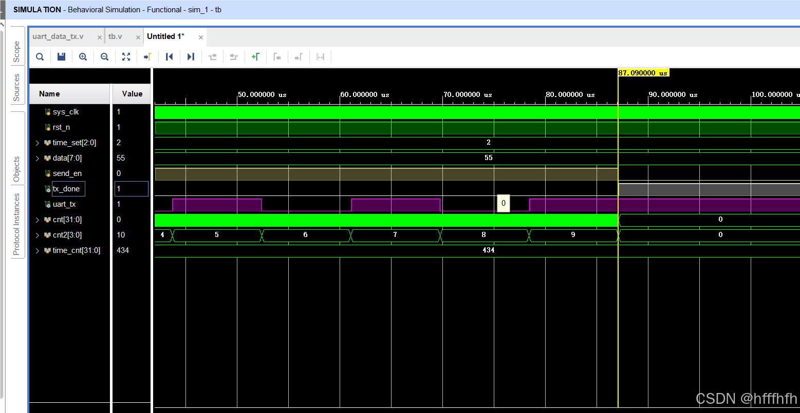
Task: Zoom out of the waveform
Action: (x=104, y=56)
